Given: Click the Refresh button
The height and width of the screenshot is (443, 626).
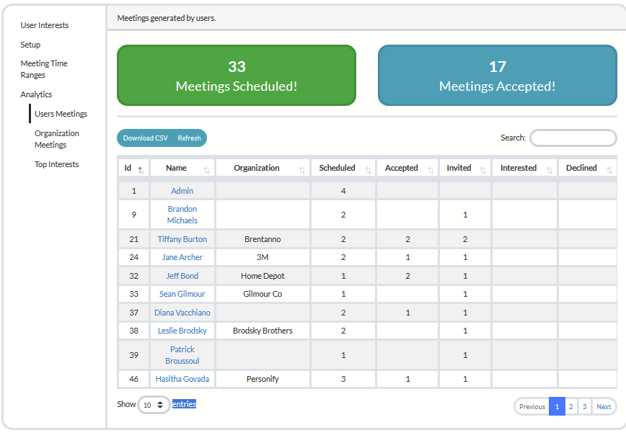Looking at the screenshot, I should pyautogui.click(x=189, y=138).
